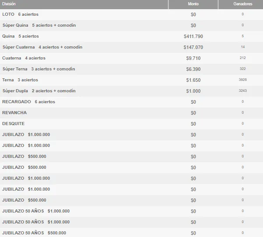
Task: Select the Cuaterna 4 aciertos label
Action: (24, 58)
